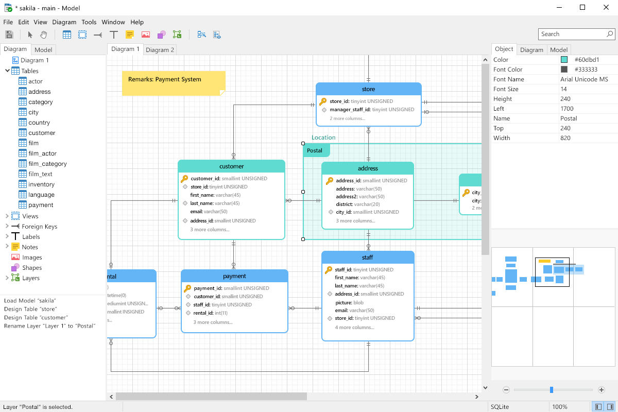Click zoom in plus button
The height and width of the screenshot is (412, 618).
point(602,390)
